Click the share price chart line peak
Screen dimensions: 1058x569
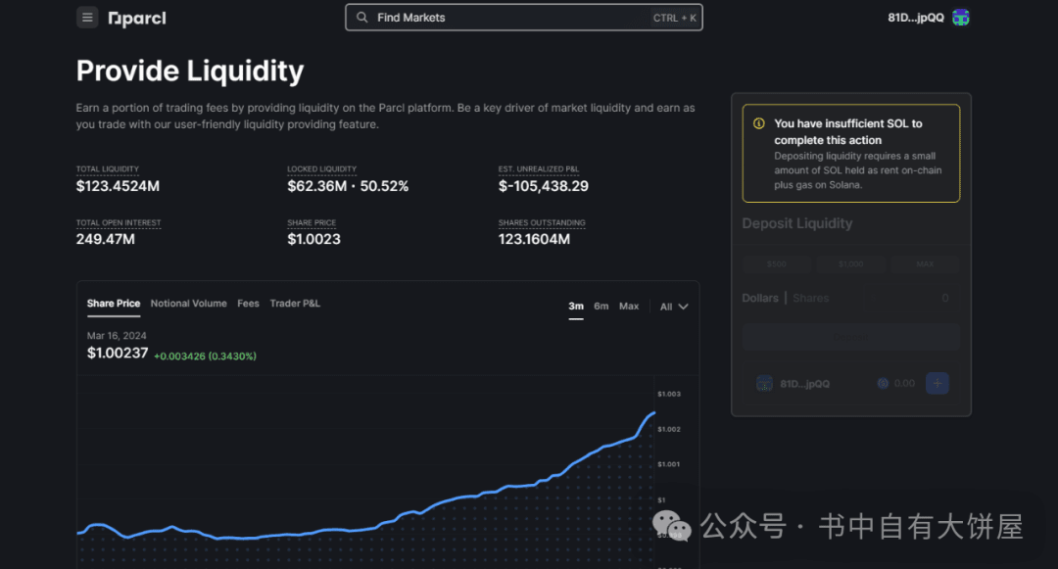click(653, 413)
